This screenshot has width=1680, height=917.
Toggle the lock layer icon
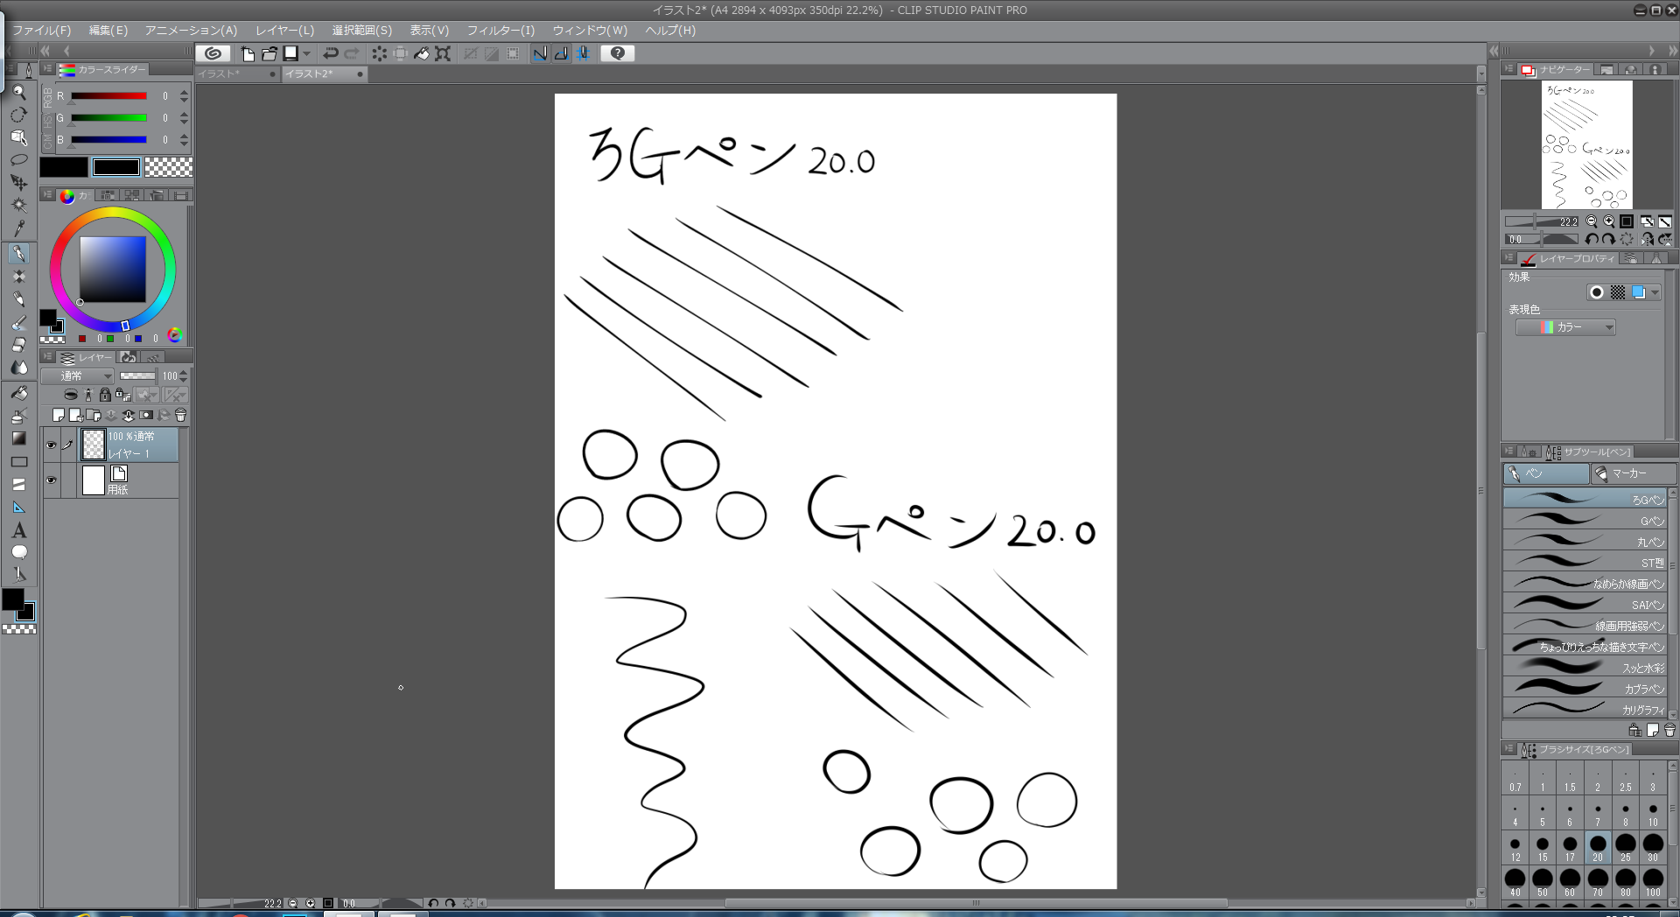[105, 395]
